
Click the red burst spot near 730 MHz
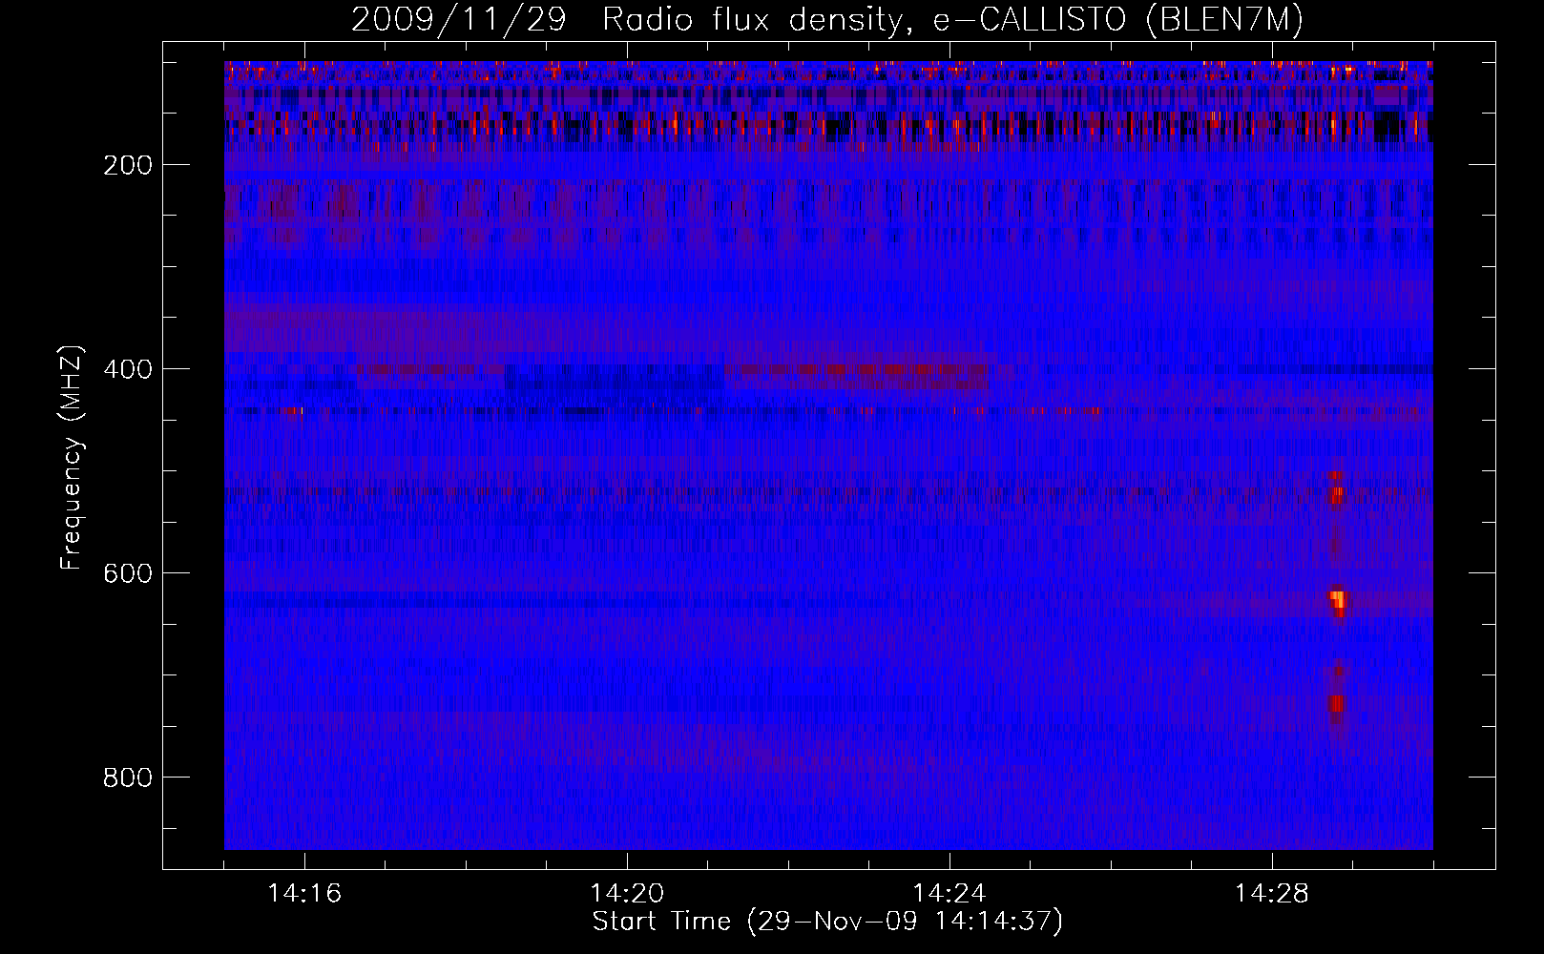click(1336, 704)
